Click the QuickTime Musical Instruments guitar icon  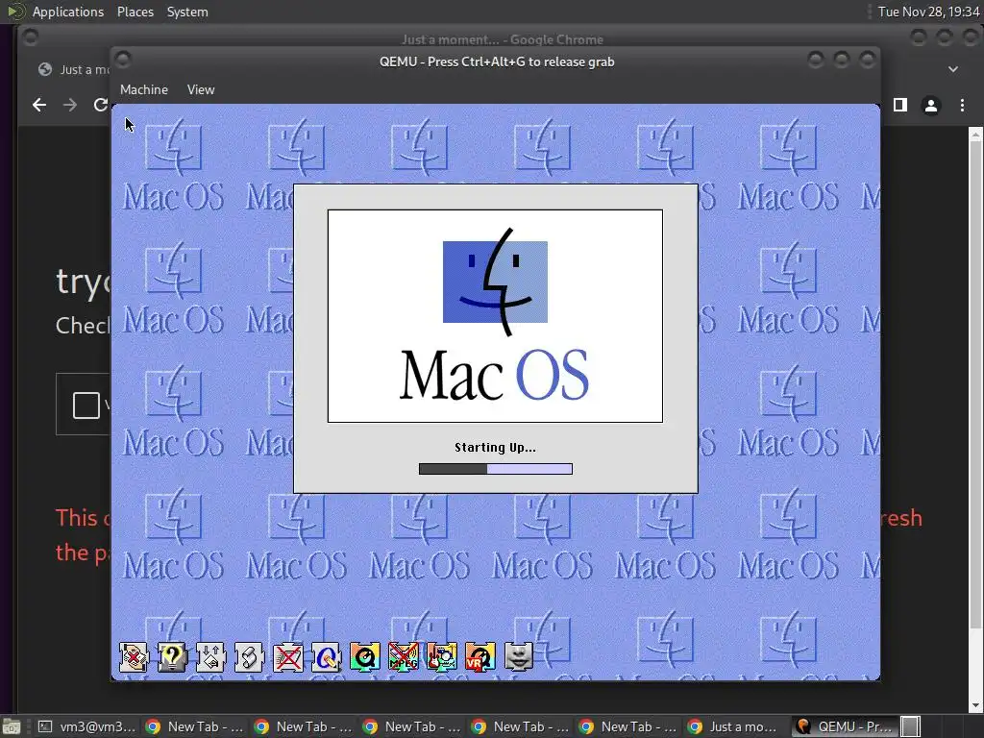[x=442, y=657]
